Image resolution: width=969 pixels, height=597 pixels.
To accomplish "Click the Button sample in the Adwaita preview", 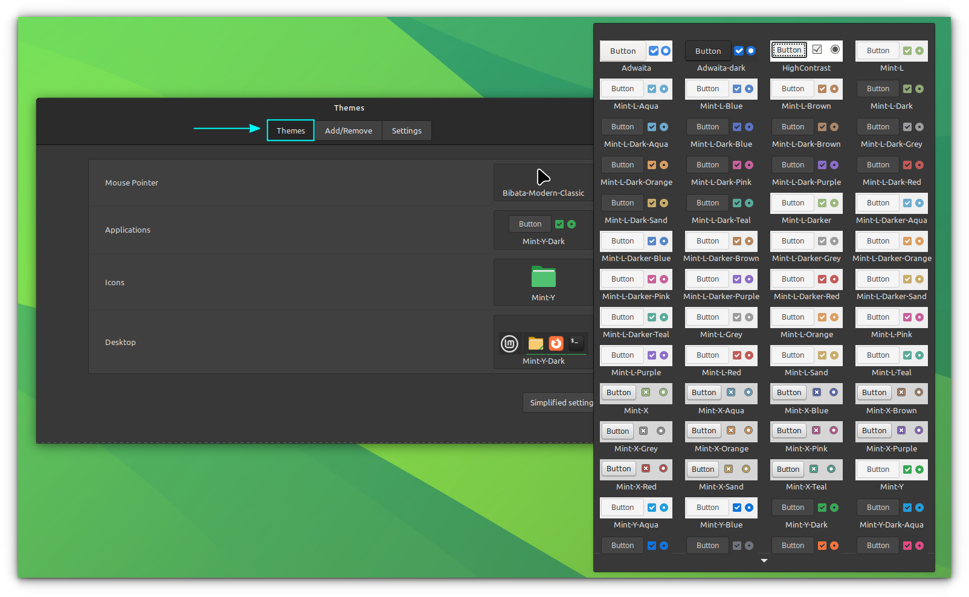I will 622,51.
